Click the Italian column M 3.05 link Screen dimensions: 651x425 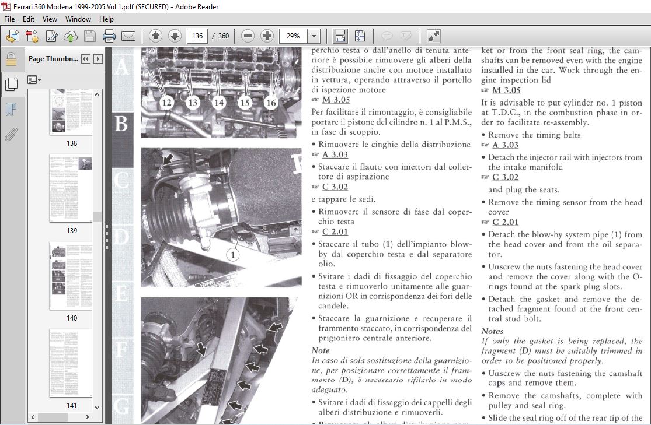click(x=336, y=100)
